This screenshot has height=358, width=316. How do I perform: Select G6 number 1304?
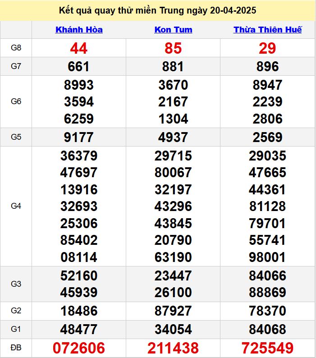click(173, 119)
